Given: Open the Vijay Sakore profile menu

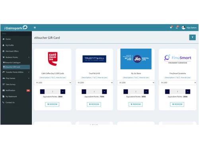Looking at the screenshot, I should (x=191, y=28).
